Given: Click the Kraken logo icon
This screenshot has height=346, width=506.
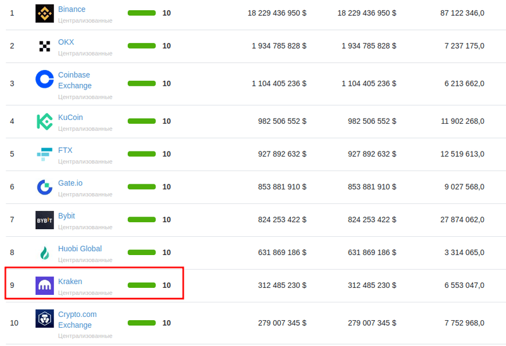Looking at the screenshot, I should click(44, 285).
